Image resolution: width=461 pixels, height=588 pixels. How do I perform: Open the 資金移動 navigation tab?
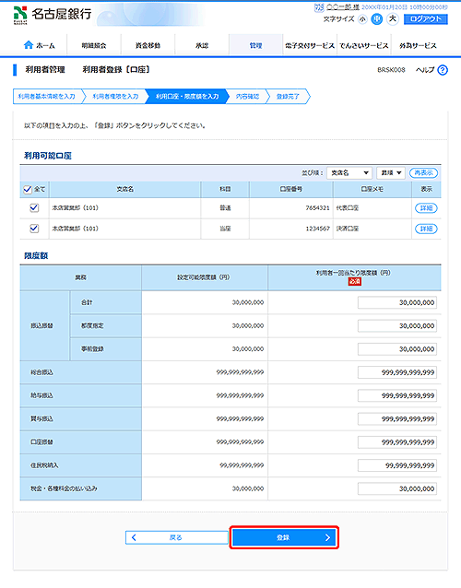[x=148, y=45]
